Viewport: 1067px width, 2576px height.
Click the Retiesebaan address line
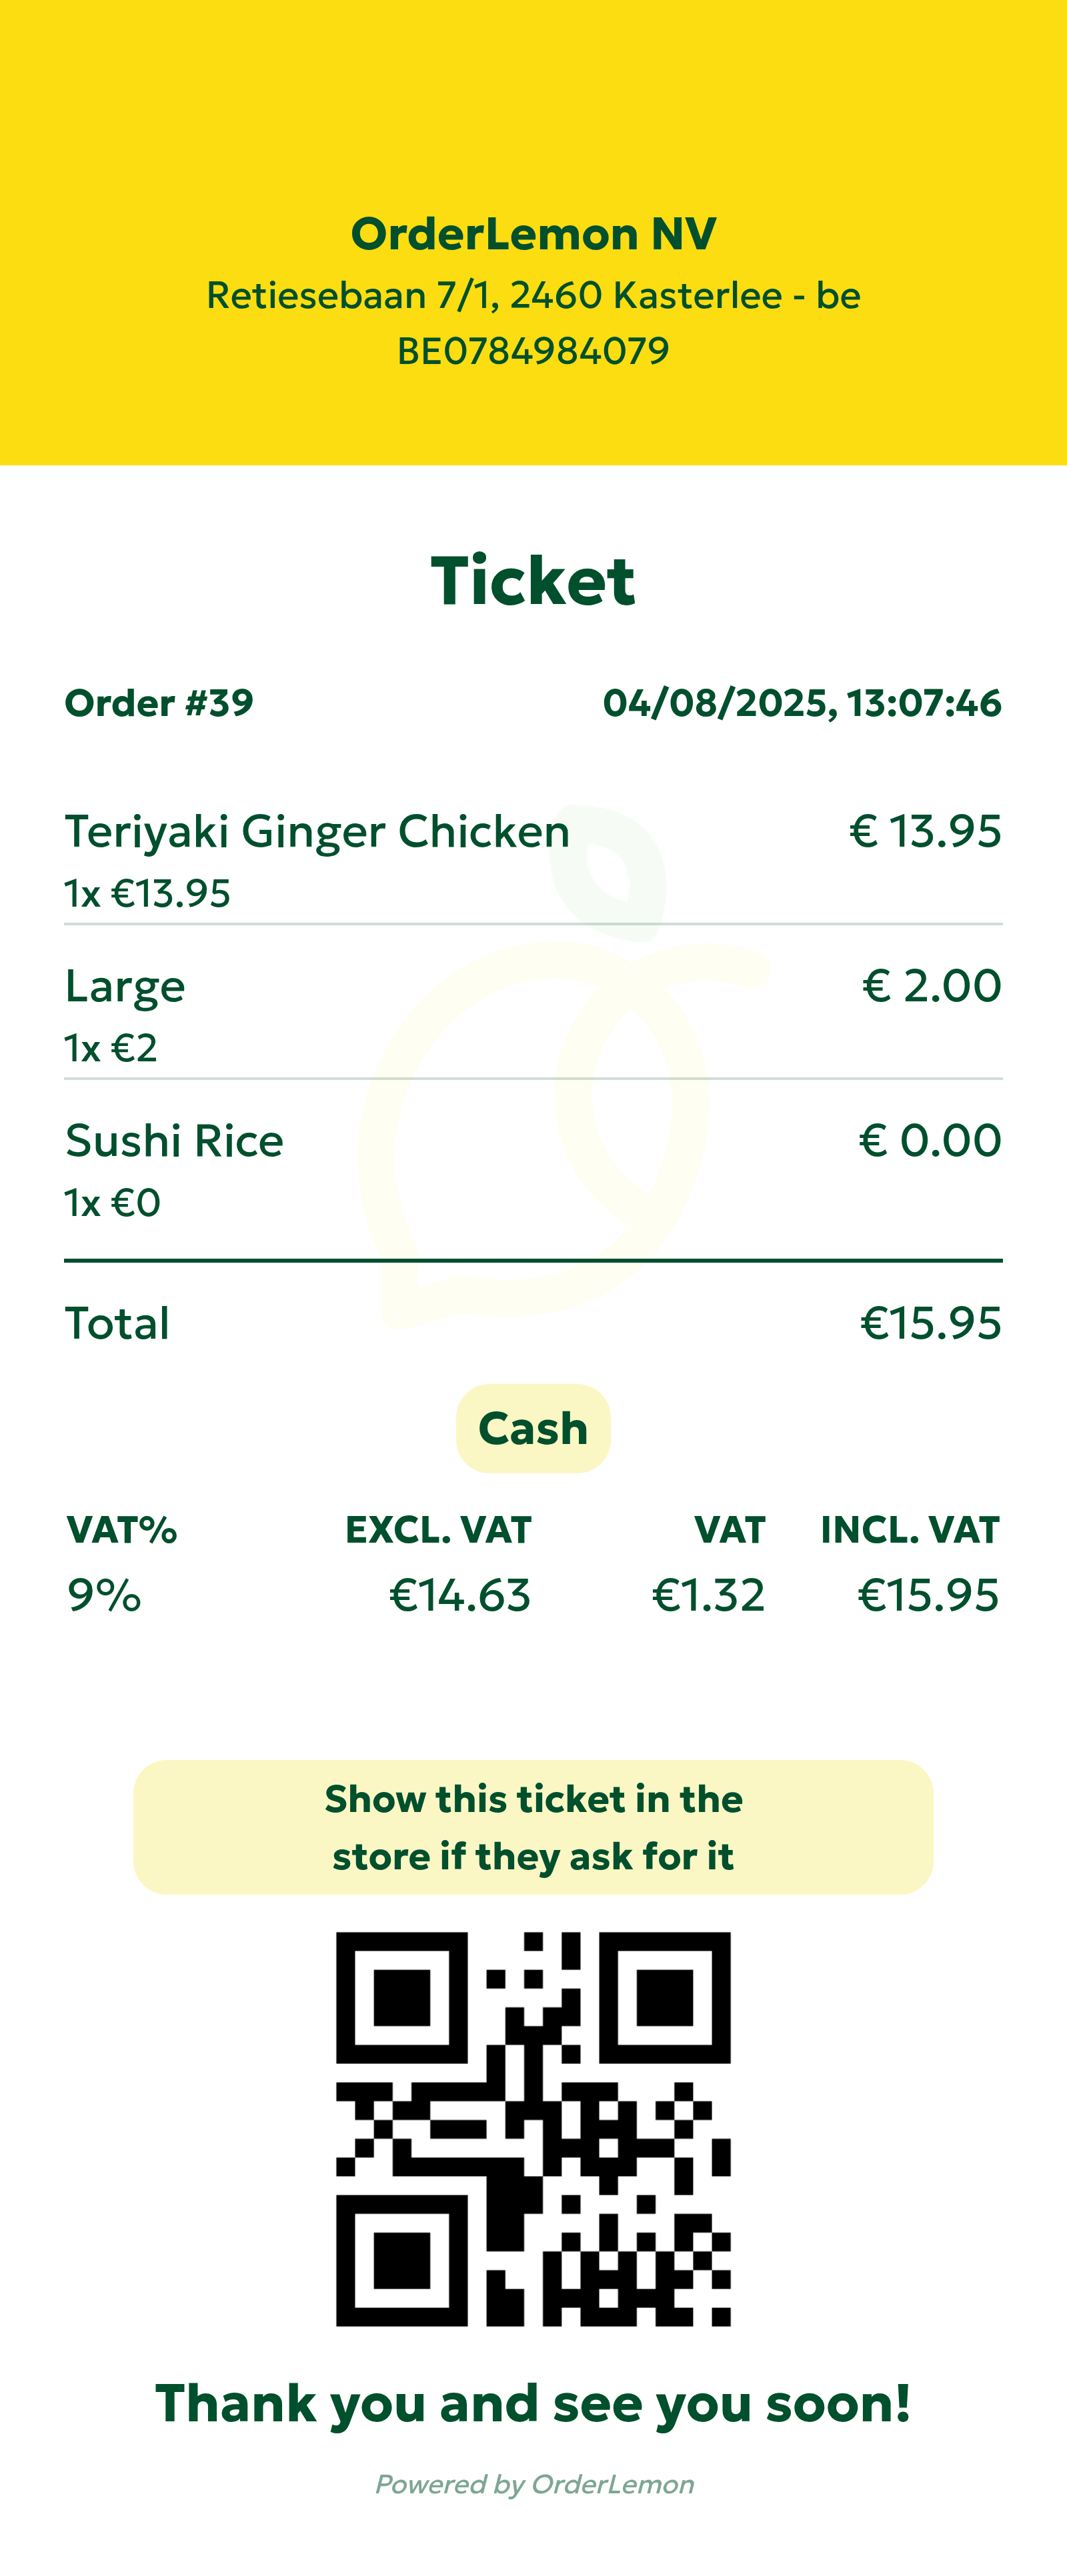[533, 296]
